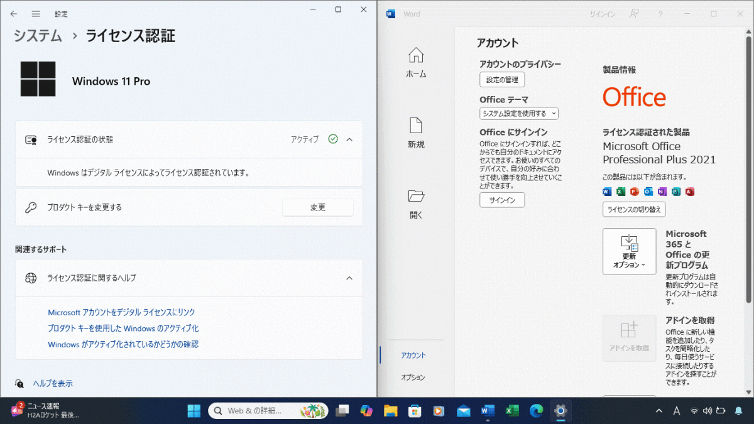The height and width of the screenshot is (424, 754).
Task: Open File Explorer from taskbar
Action: pos(391,411)
